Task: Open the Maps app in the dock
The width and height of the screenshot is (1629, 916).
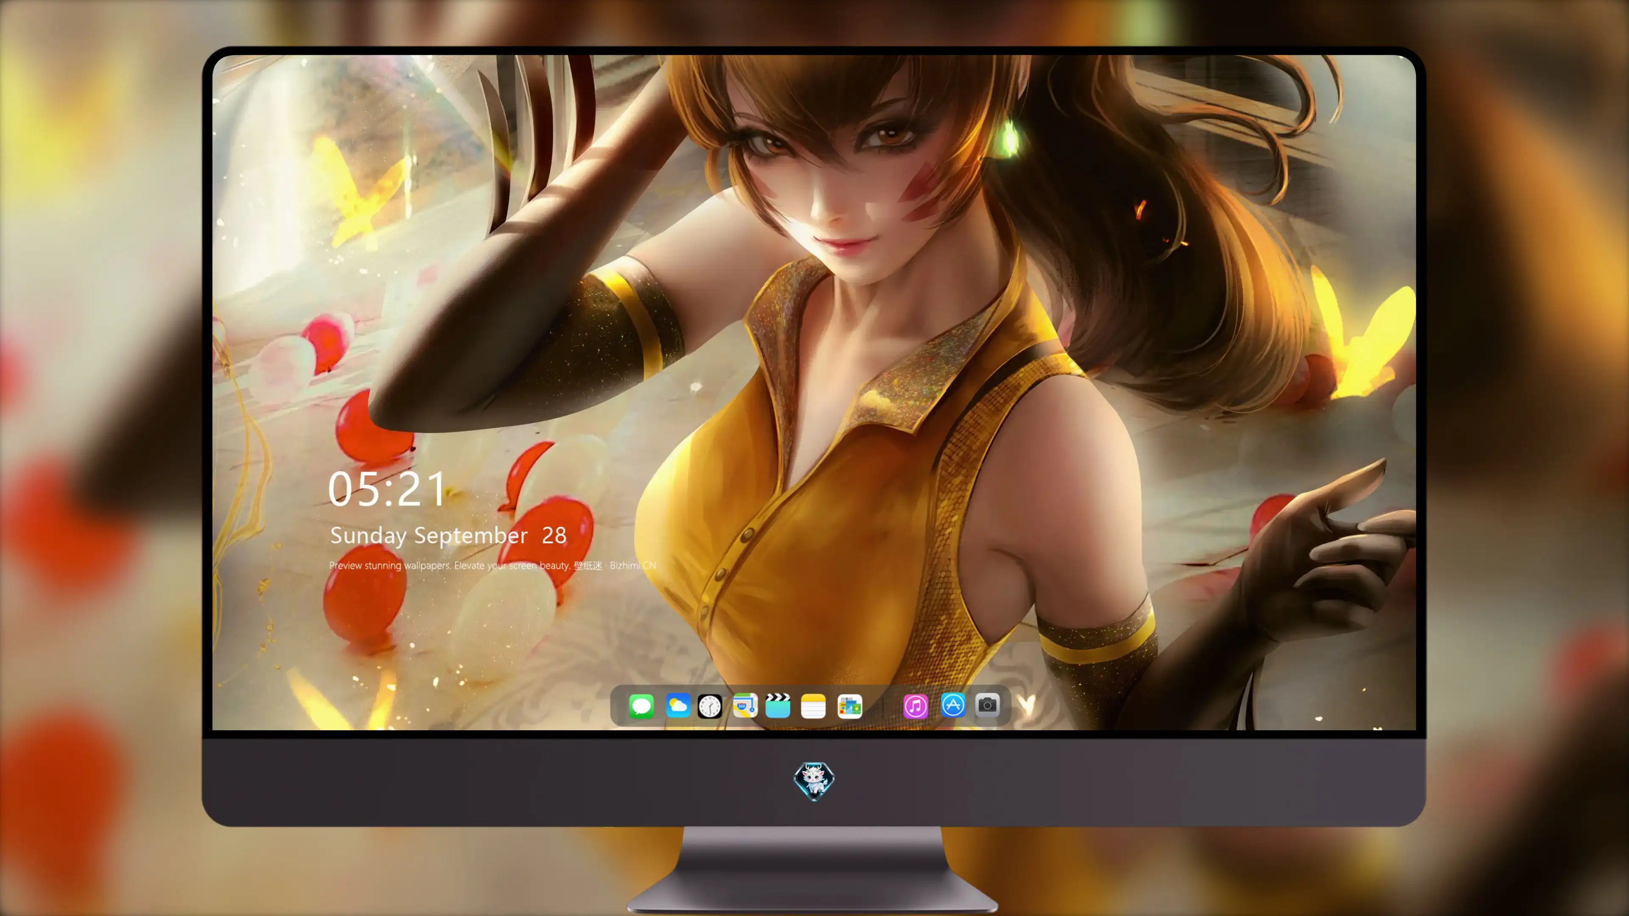Action: pos(745,706)
